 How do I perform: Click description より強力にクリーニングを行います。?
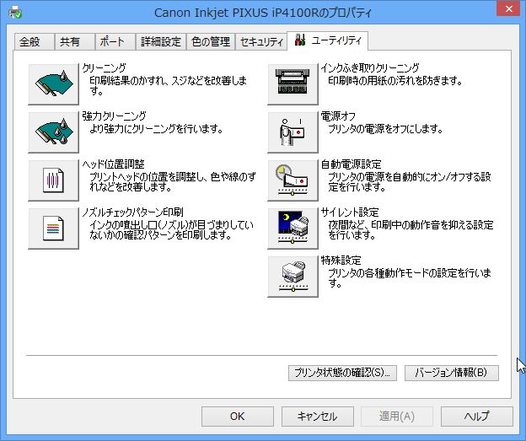coord(156,129)
